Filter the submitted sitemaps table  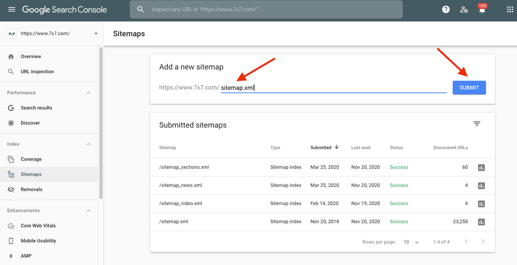coord(477,124)
